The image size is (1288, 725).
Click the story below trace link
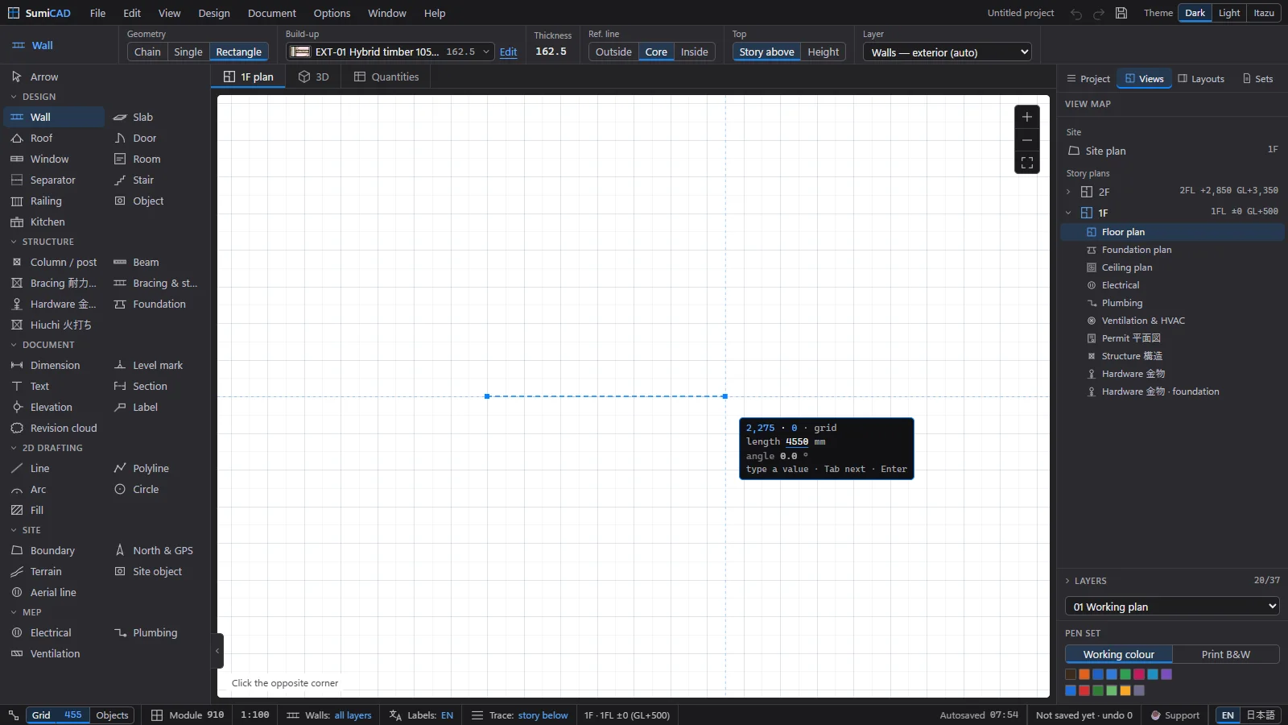pyautogui.click(x=543, y=715)
